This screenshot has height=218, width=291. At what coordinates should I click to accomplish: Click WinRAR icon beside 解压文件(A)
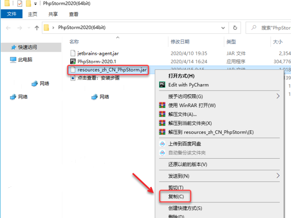coord(162,114)
